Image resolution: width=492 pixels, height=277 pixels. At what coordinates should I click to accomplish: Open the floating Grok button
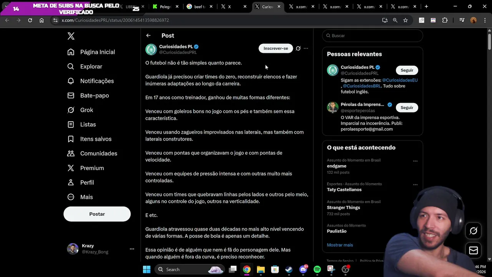point(474,230)
